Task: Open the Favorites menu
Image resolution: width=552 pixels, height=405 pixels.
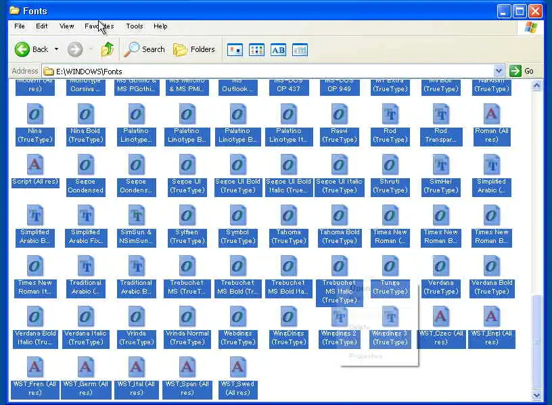Action: (x=99, y=26)
